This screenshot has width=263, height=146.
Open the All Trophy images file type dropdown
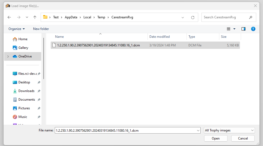[229, 130]
